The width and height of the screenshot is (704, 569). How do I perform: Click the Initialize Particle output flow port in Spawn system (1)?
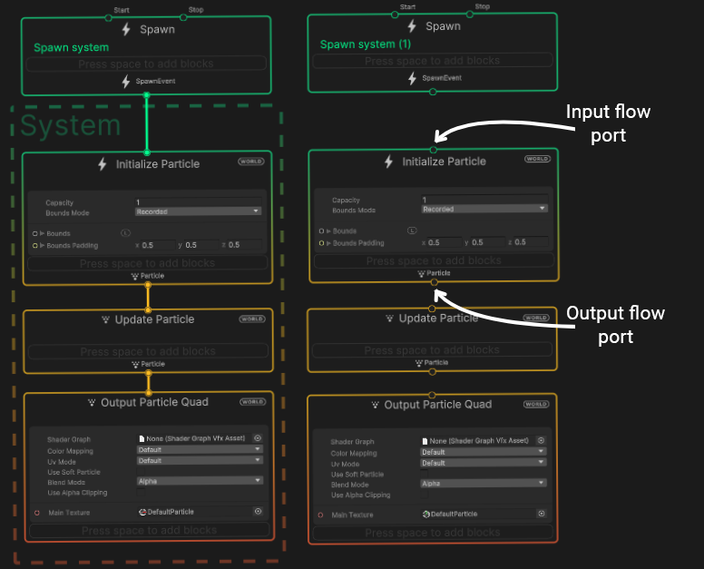(x=434, y=283)
